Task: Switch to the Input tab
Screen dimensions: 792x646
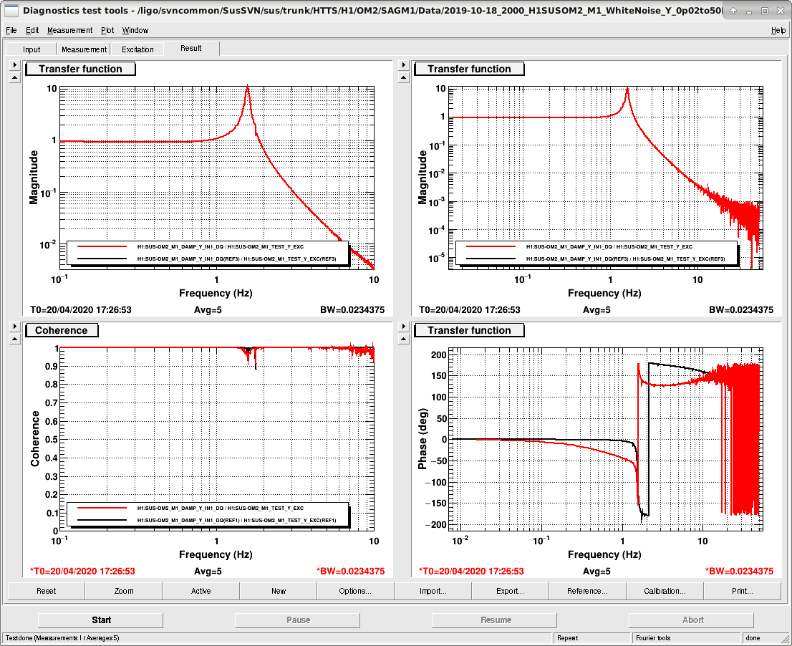Action: pyautogui.click(x=32, y=49)
